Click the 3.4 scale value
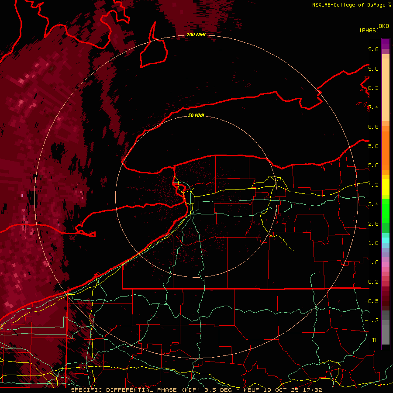This screenshot has height=393, width=393. pos(373,204)
